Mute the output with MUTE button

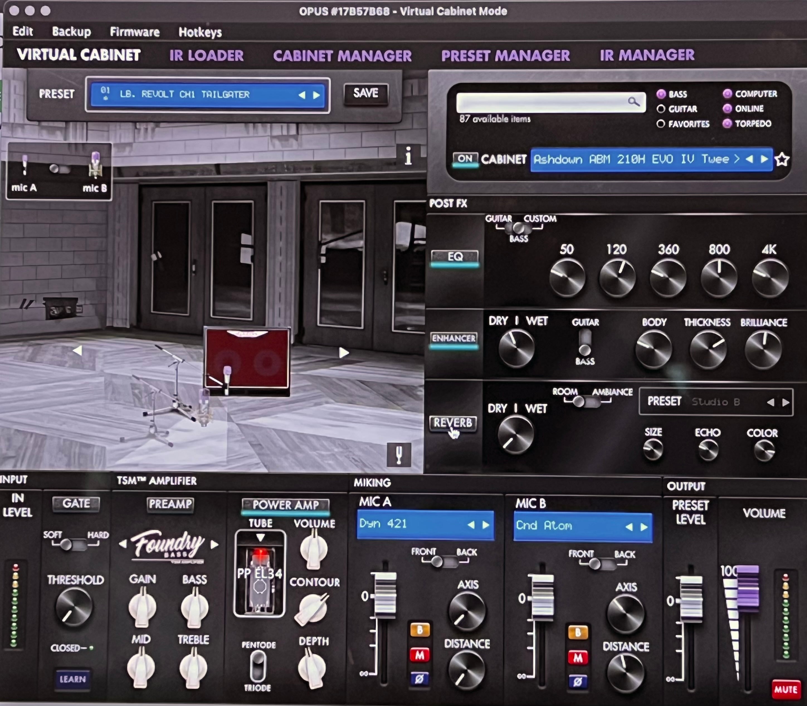[x=786, y=689]
